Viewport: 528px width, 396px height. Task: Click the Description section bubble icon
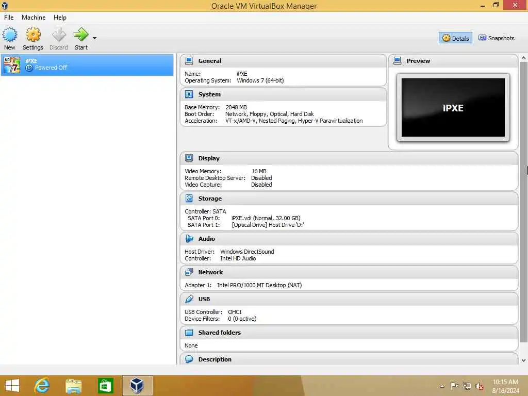(x=189, y=359)
